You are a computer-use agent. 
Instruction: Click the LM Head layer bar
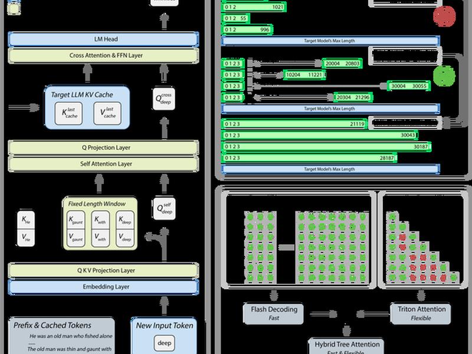click(x=103, y=39)
